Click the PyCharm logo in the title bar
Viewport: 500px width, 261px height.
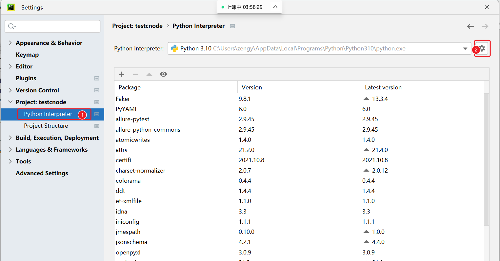(11, 7)
